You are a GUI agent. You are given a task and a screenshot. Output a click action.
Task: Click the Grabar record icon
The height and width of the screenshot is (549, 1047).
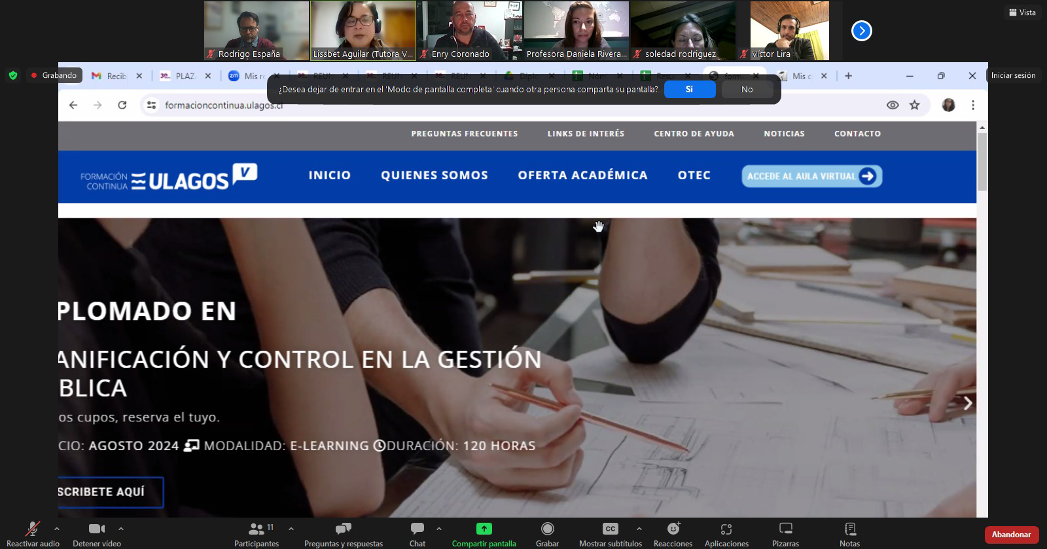click(548, 529)
